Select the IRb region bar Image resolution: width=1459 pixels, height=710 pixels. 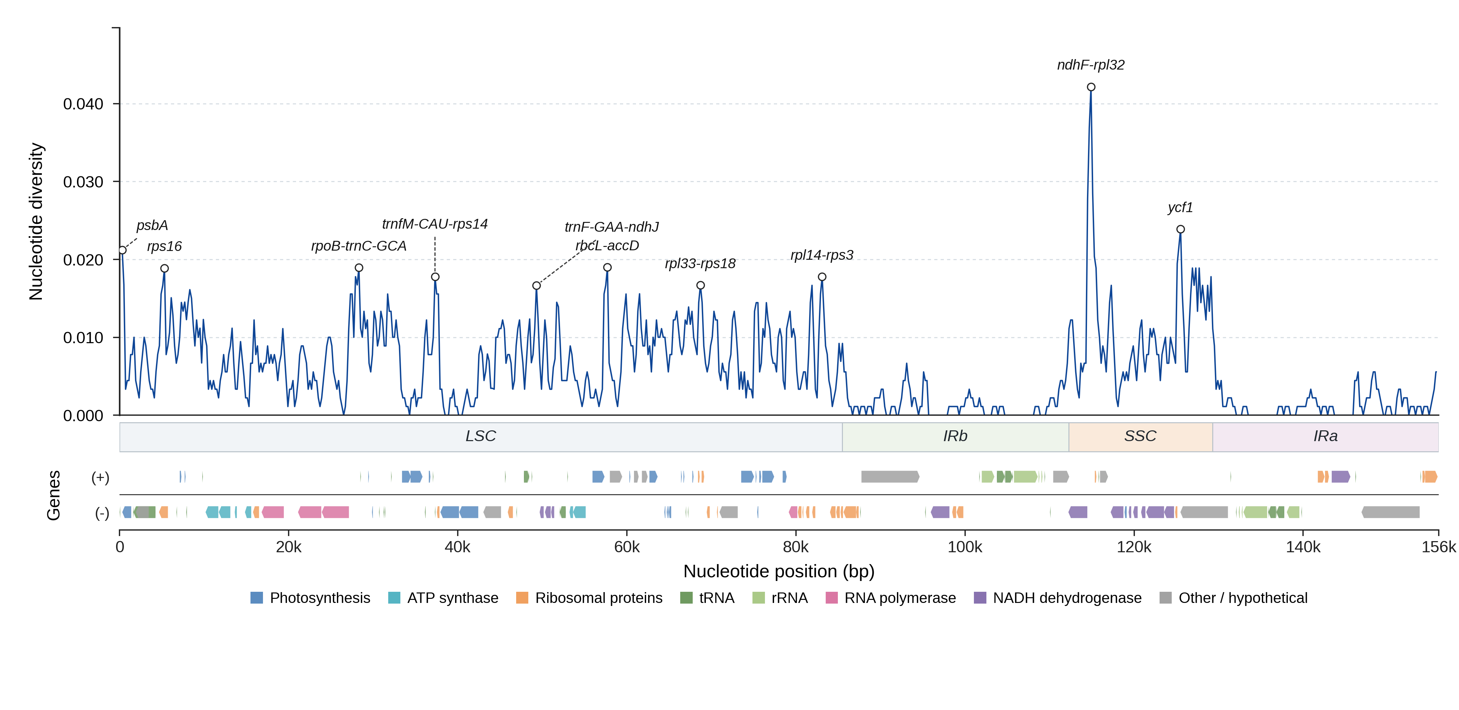pyautogui.click(x=955, y=436)
